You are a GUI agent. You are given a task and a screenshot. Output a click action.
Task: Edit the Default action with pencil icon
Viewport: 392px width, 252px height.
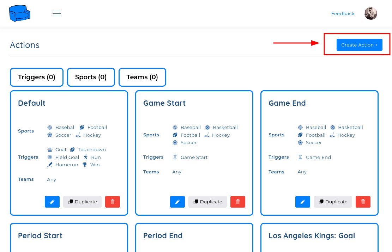52,202
